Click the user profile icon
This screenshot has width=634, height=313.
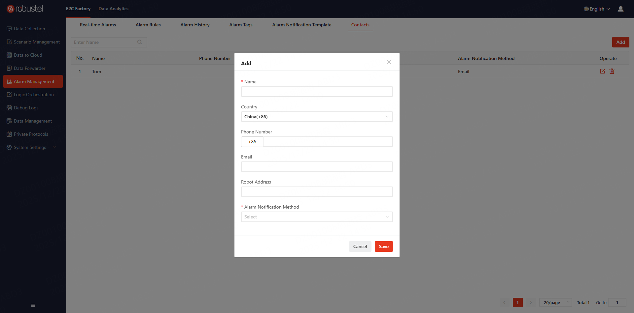pos(620,9)
